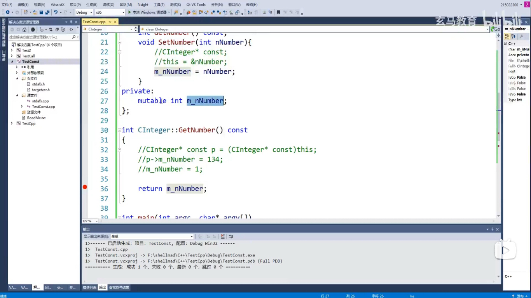
Task: Click the View Code icon in Solution Explorer
Action: [71, 29]
